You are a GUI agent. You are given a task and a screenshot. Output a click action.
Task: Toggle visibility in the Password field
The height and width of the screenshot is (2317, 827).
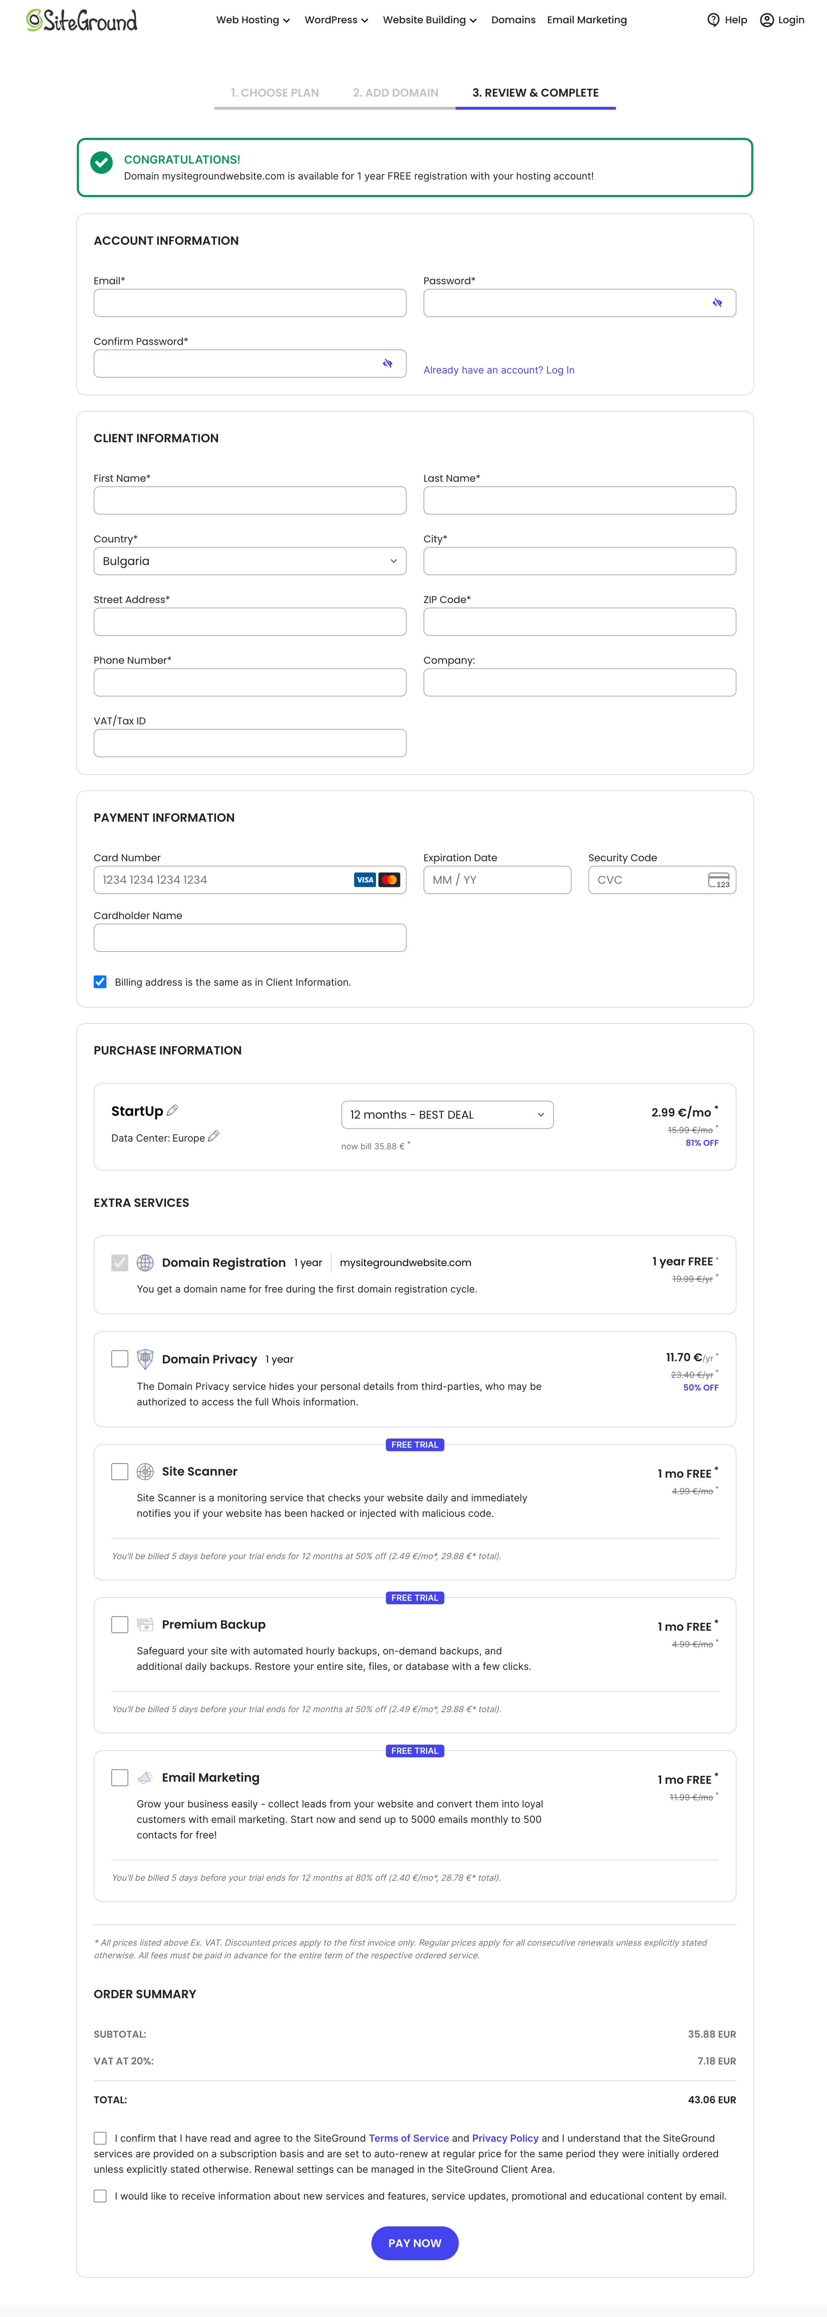(717, 303)
